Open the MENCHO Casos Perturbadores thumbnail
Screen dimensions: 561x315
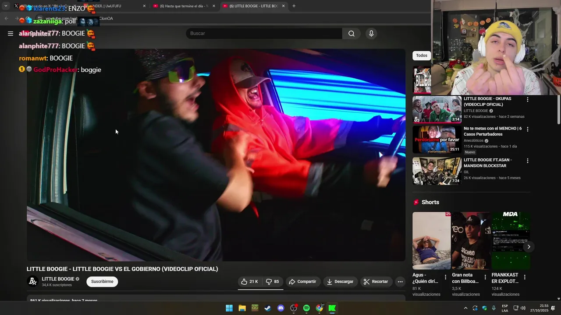(x=437, y=140)
